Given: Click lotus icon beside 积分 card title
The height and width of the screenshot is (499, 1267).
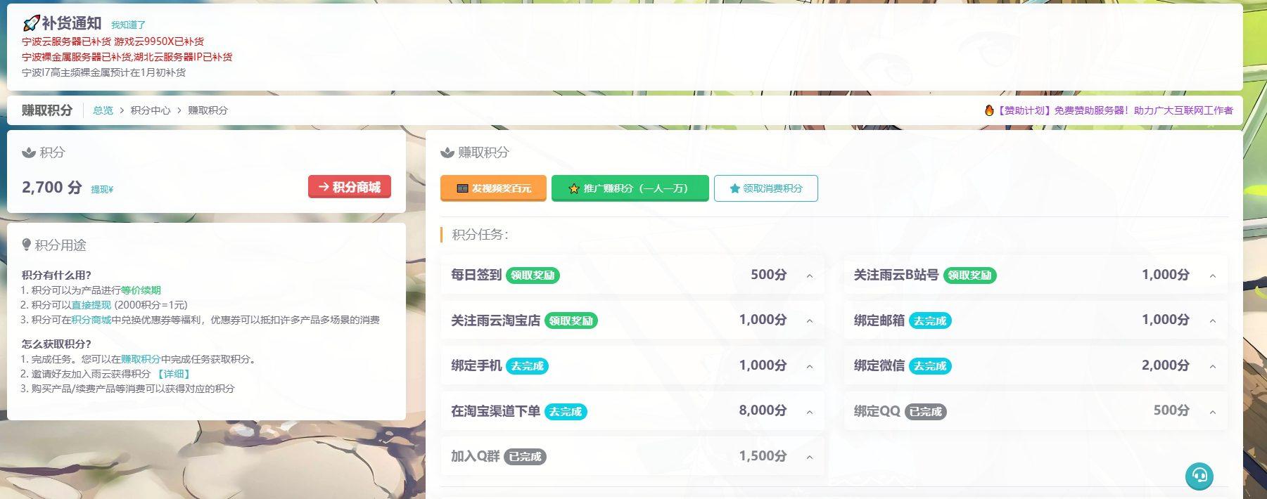Looking at the screenshot, I should click(29, 153).
